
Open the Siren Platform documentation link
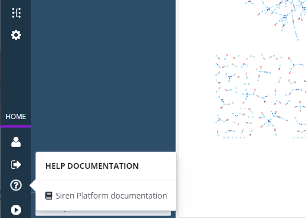point(111,196)
